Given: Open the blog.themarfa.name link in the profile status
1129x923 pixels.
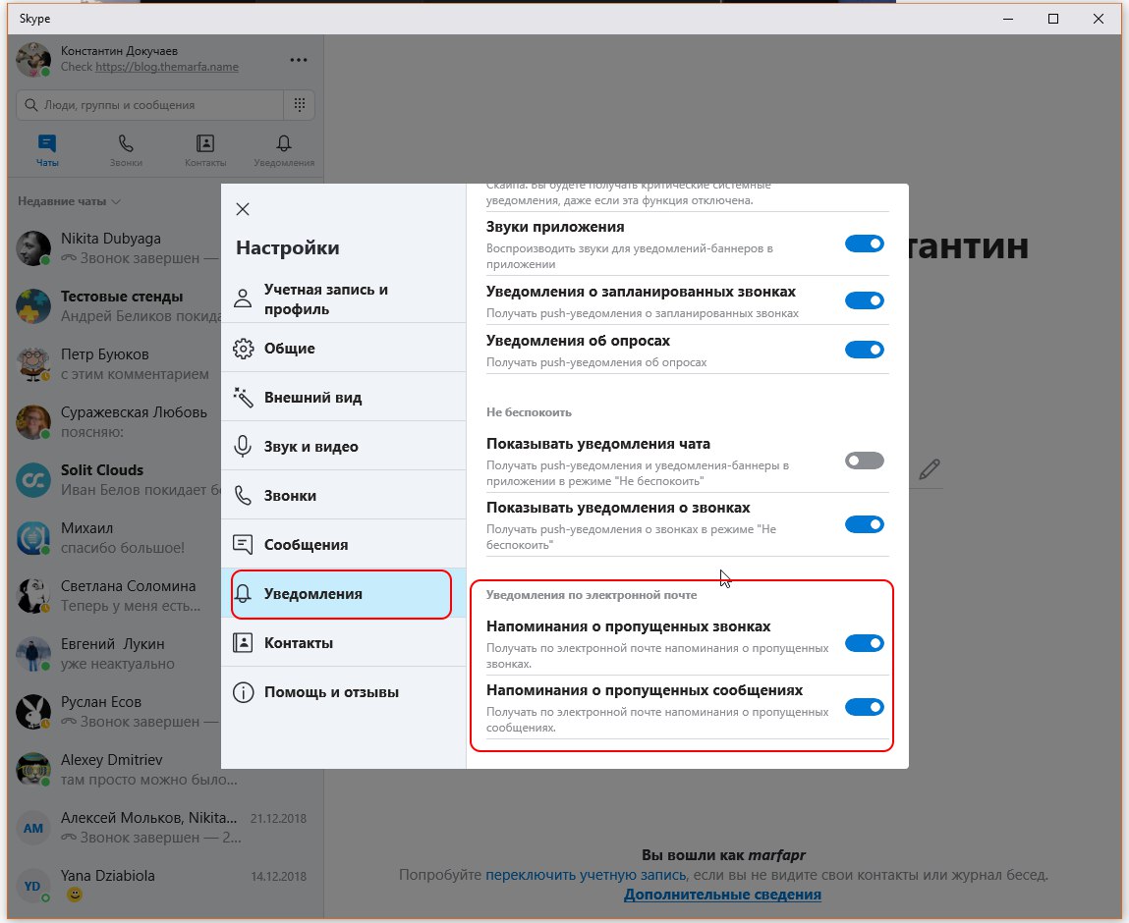Looking at the screenshot, I should 167,67.
